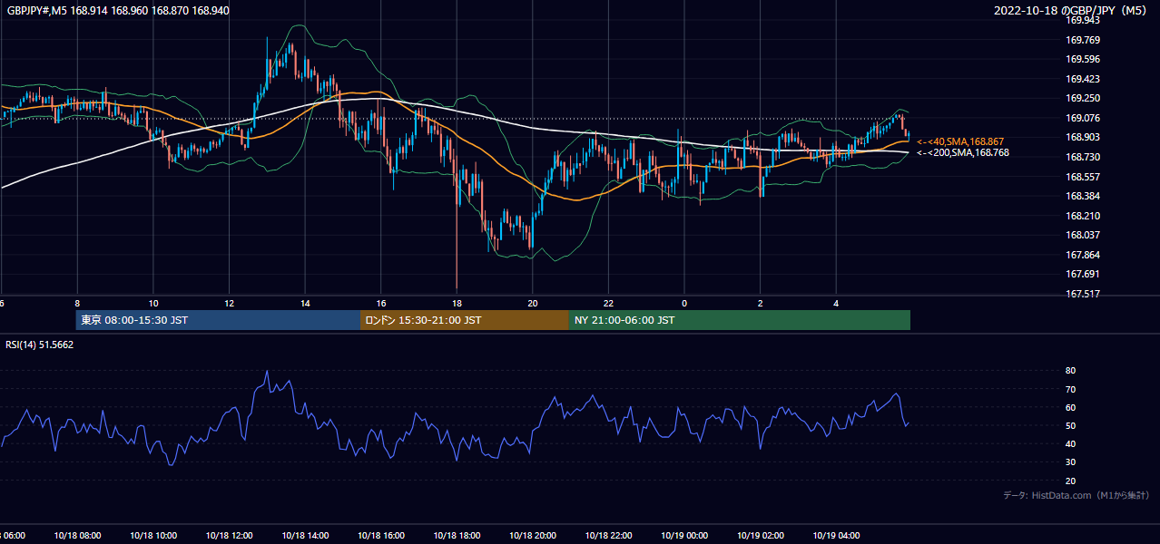Click price axis value 169.076

coord(1083,118)
